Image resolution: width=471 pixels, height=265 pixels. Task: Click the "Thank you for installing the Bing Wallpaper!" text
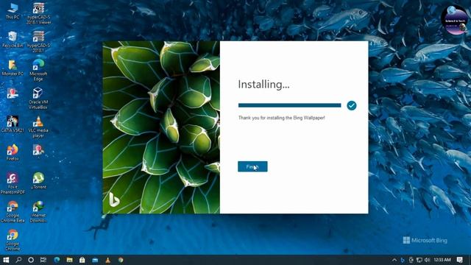point(281,118)
